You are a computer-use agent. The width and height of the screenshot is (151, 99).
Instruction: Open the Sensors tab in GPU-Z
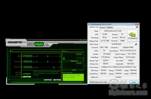point(102,27)
